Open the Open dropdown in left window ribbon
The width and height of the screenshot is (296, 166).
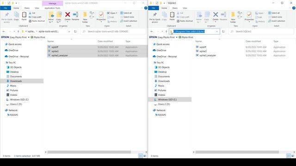[112, 13]
